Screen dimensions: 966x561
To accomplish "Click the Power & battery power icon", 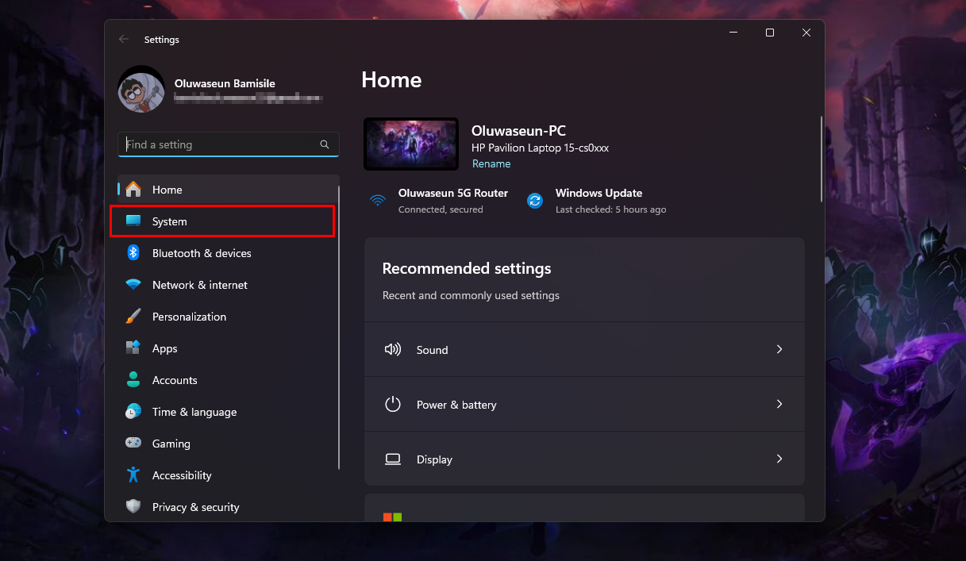I will coord(393,404).
